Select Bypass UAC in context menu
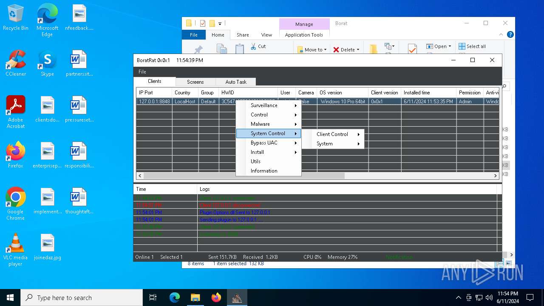Viewport: 544px width, 306px height. [x=269, y=143]
